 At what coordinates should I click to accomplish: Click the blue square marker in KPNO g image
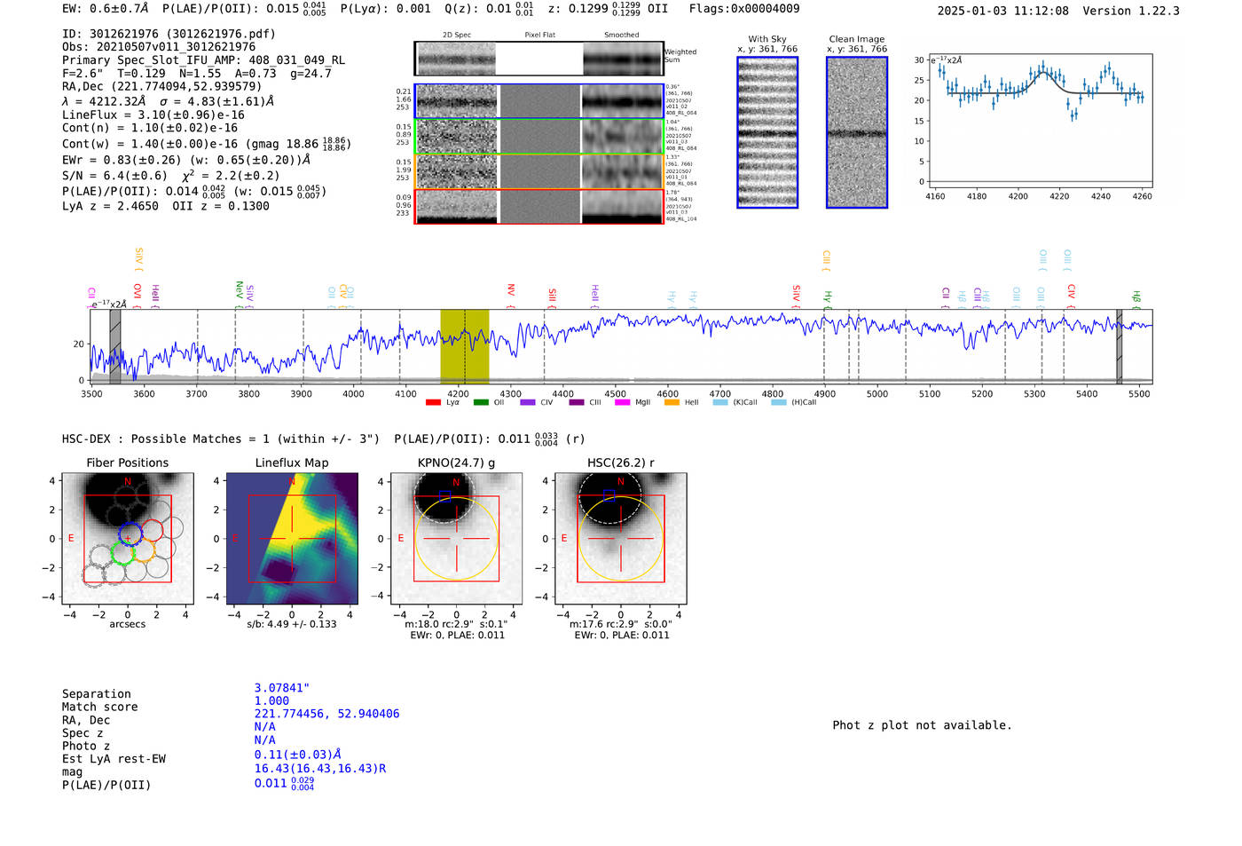coord(445,494)
